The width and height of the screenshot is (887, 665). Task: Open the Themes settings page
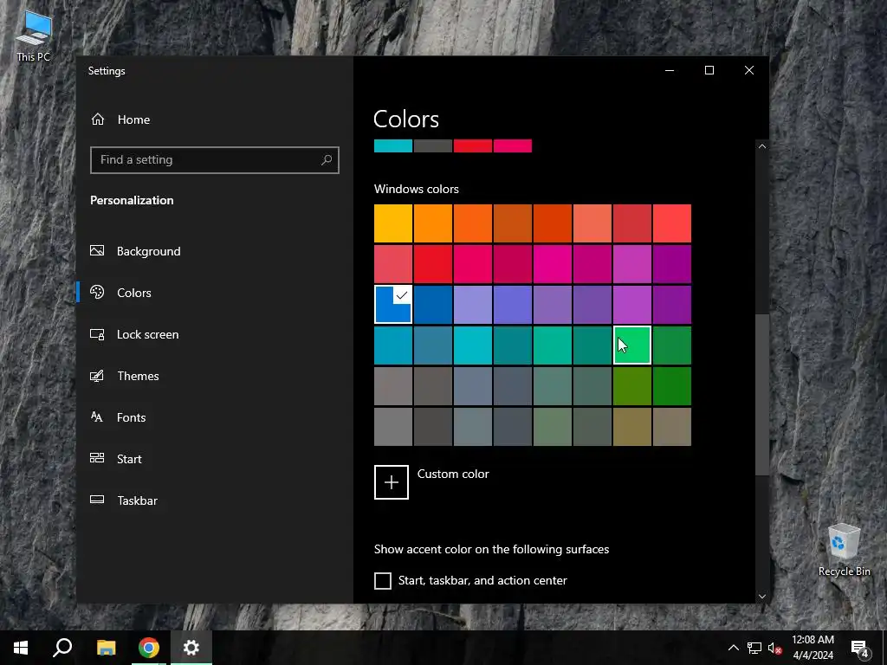tap(138, 376)
